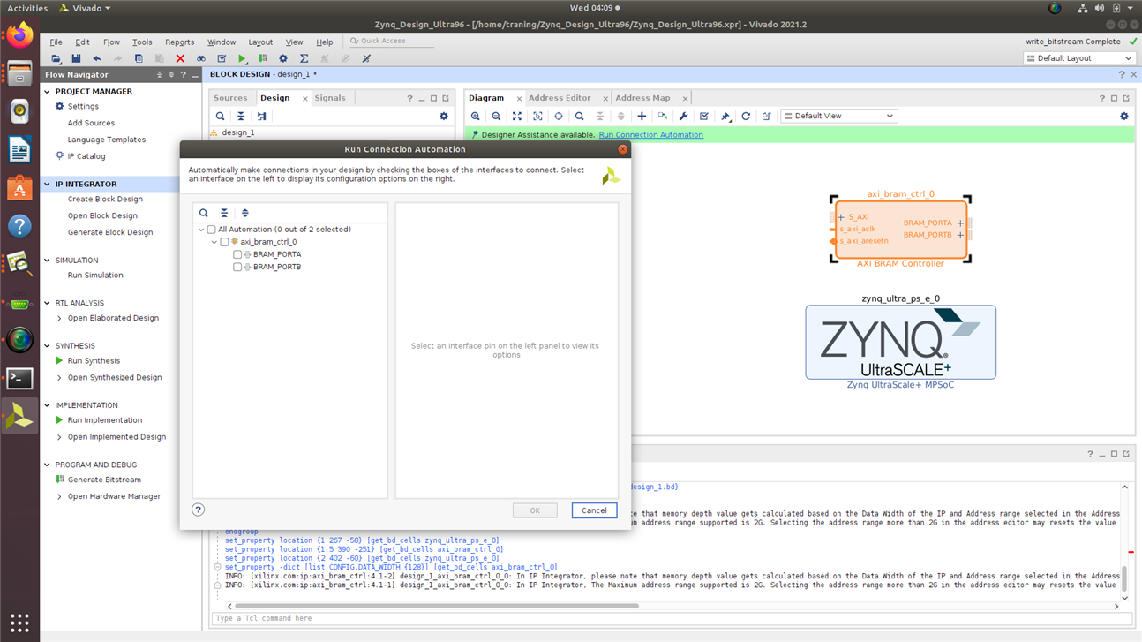Image resolution: width=1142 pixels, height=642 pixels.
Task: Click Zoom Fit icon in Diagram toolbar
Action: pos(517,116)
